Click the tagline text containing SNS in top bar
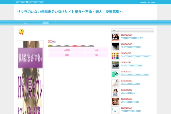Image resolution: width=171 pixels, height=114 pixels. pos(30,2)
